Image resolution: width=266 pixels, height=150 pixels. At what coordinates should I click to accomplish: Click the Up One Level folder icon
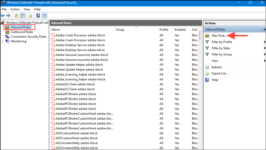click(16, 16)
